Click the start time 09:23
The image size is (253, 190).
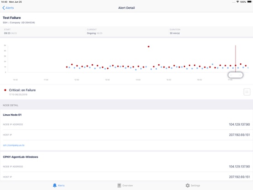tap(7, 33)
